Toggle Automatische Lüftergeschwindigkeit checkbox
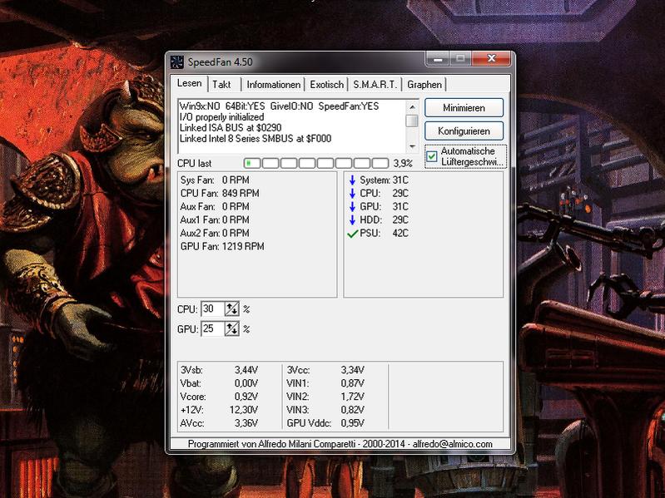The height and width of the screenshot is (498, 665). click(x=432, y=156)
